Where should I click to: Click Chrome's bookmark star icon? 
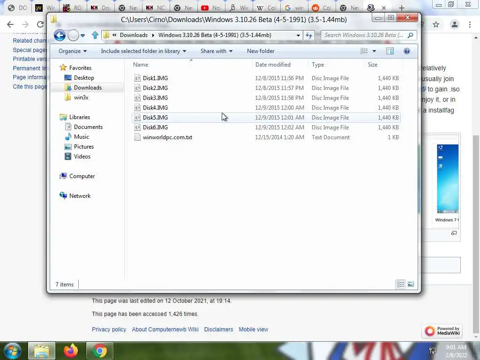point(436,24)
